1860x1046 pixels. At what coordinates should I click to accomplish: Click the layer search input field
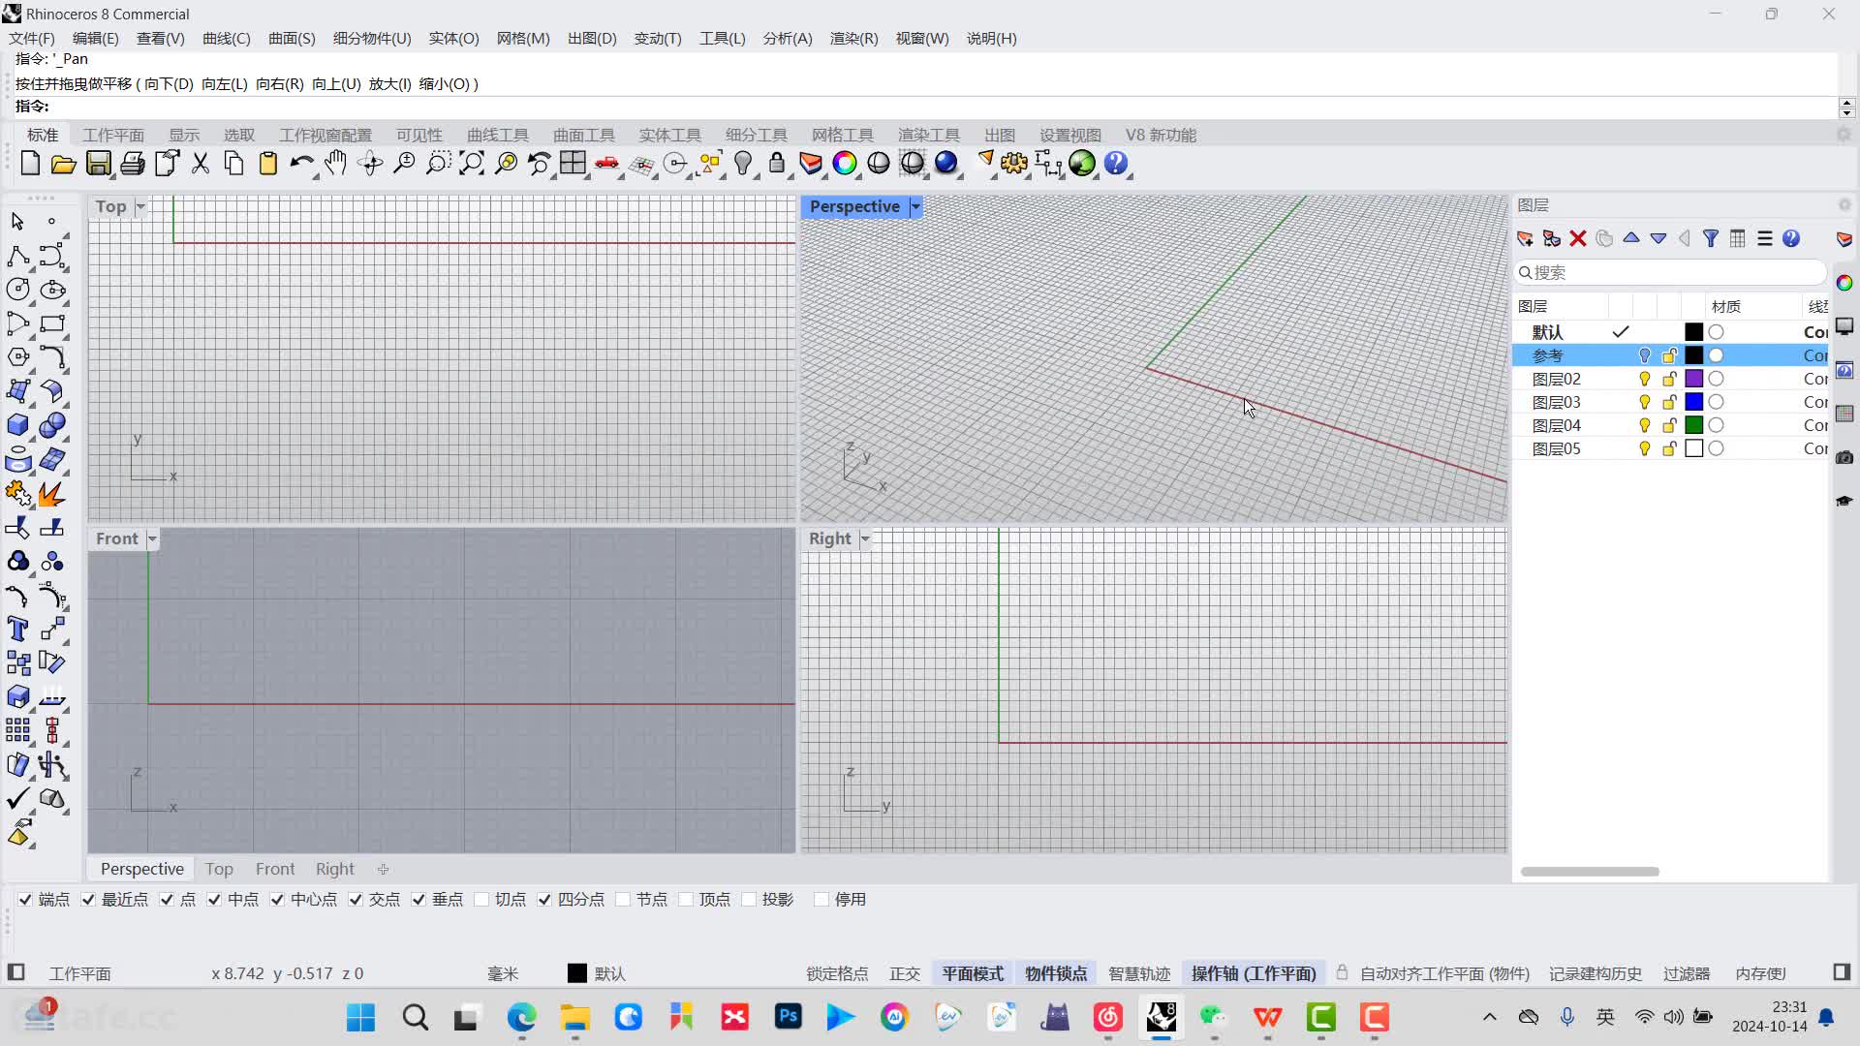click(1671, 272)
